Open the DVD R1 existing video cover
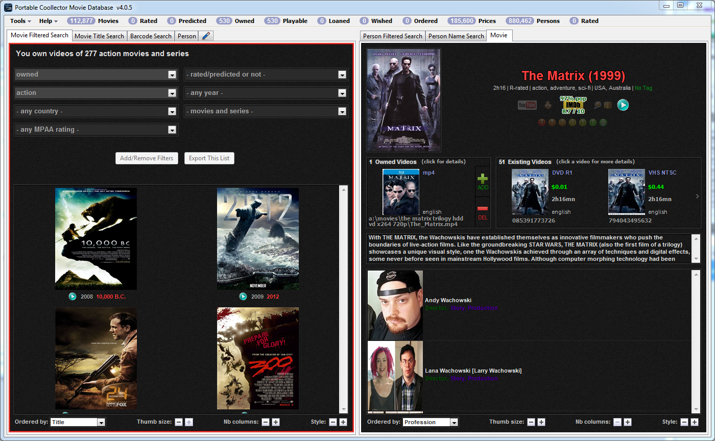715x441 pixels. point(530,191)
